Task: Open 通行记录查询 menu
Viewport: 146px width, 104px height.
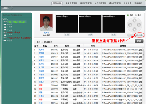Action: point(86,3)
